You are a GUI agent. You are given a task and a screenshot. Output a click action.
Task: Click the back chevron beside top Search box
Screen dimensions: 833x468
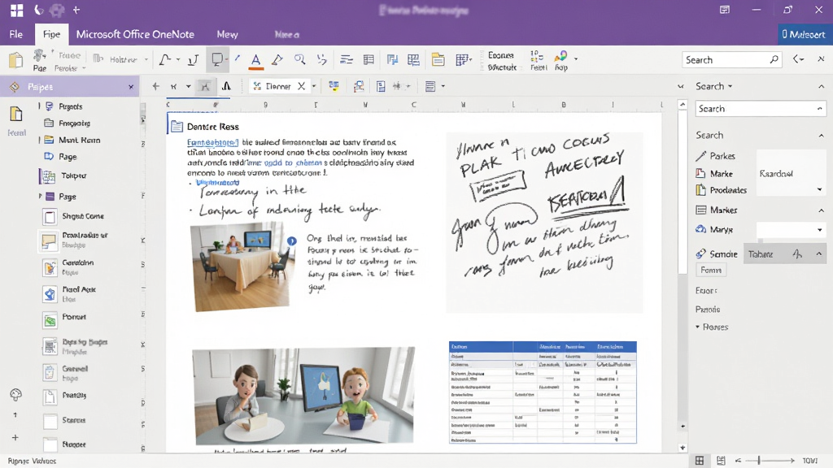click(798, 59)
